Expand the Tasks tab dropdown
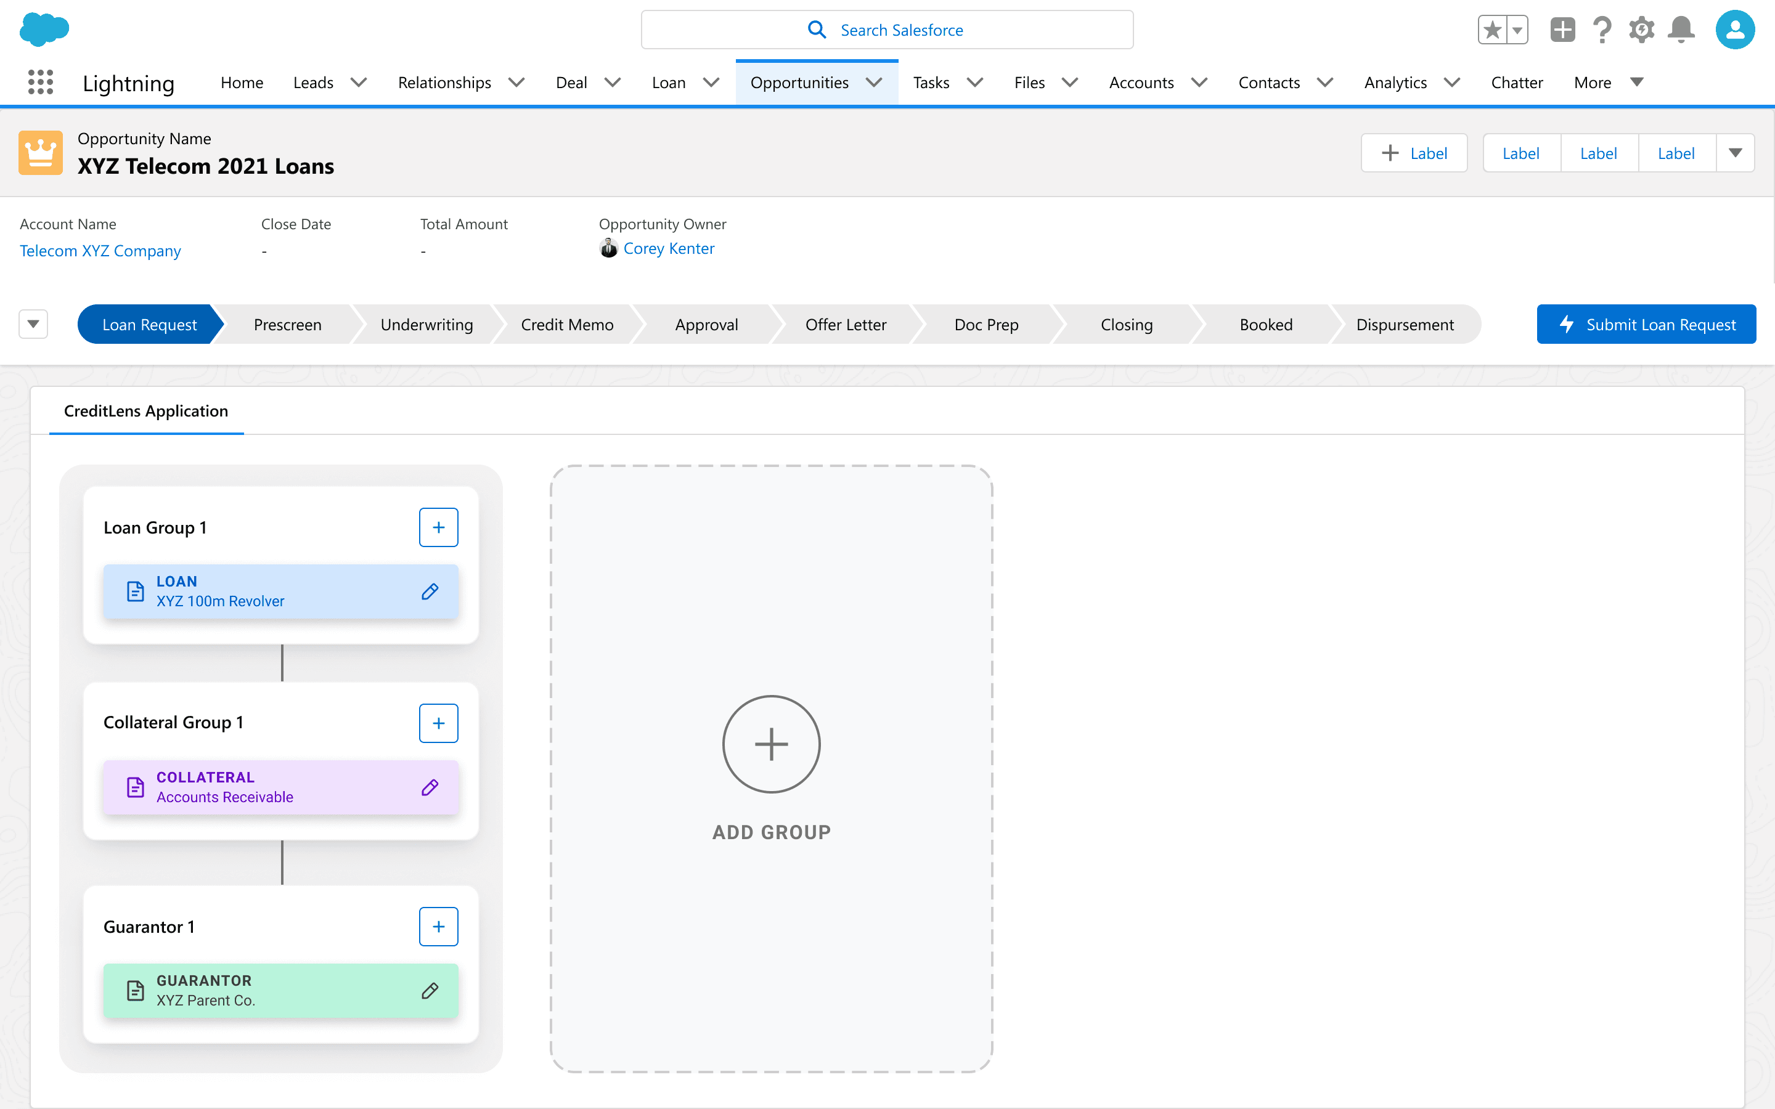1775x1109 pixels. pos(975,82)
